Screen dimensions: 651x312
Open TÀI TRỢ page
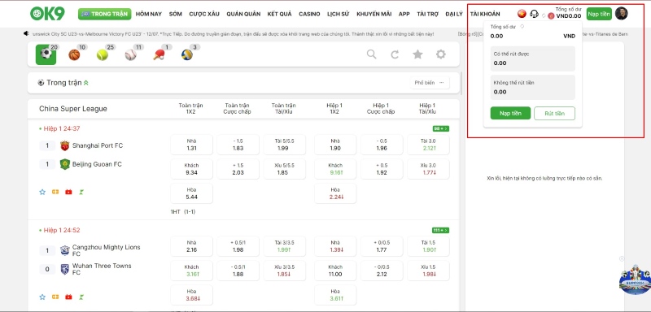click(x=428, y=14)
